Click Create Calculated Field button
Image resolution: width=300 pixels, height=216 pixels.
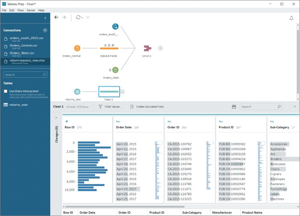point(148,107)
